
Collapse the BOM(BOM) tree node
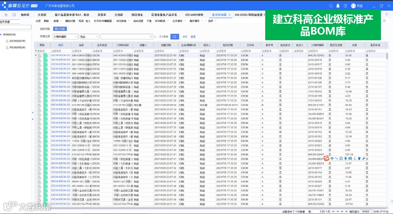[1, 34]
